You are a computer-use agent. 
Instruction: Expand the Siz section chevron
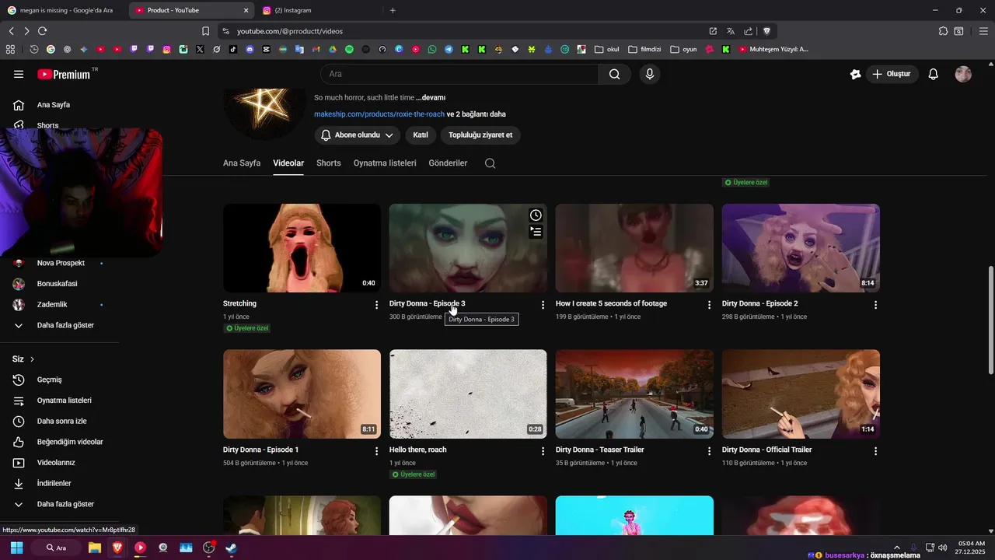[x=32, y=359]
